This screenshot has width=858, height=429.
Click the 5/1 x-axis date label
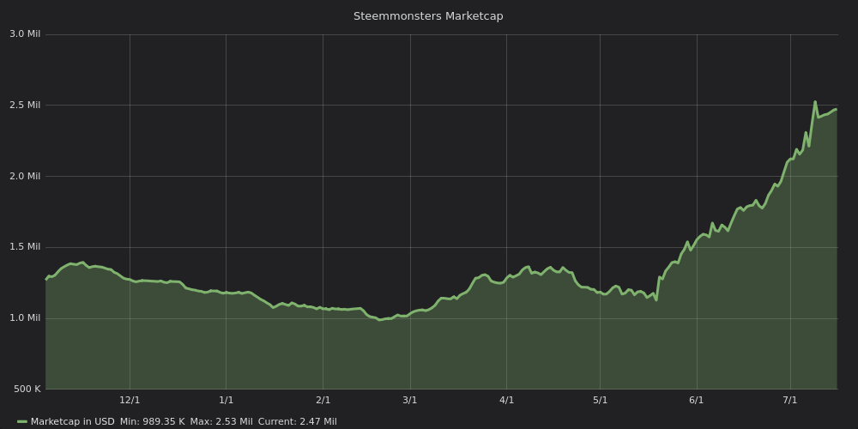600,400
